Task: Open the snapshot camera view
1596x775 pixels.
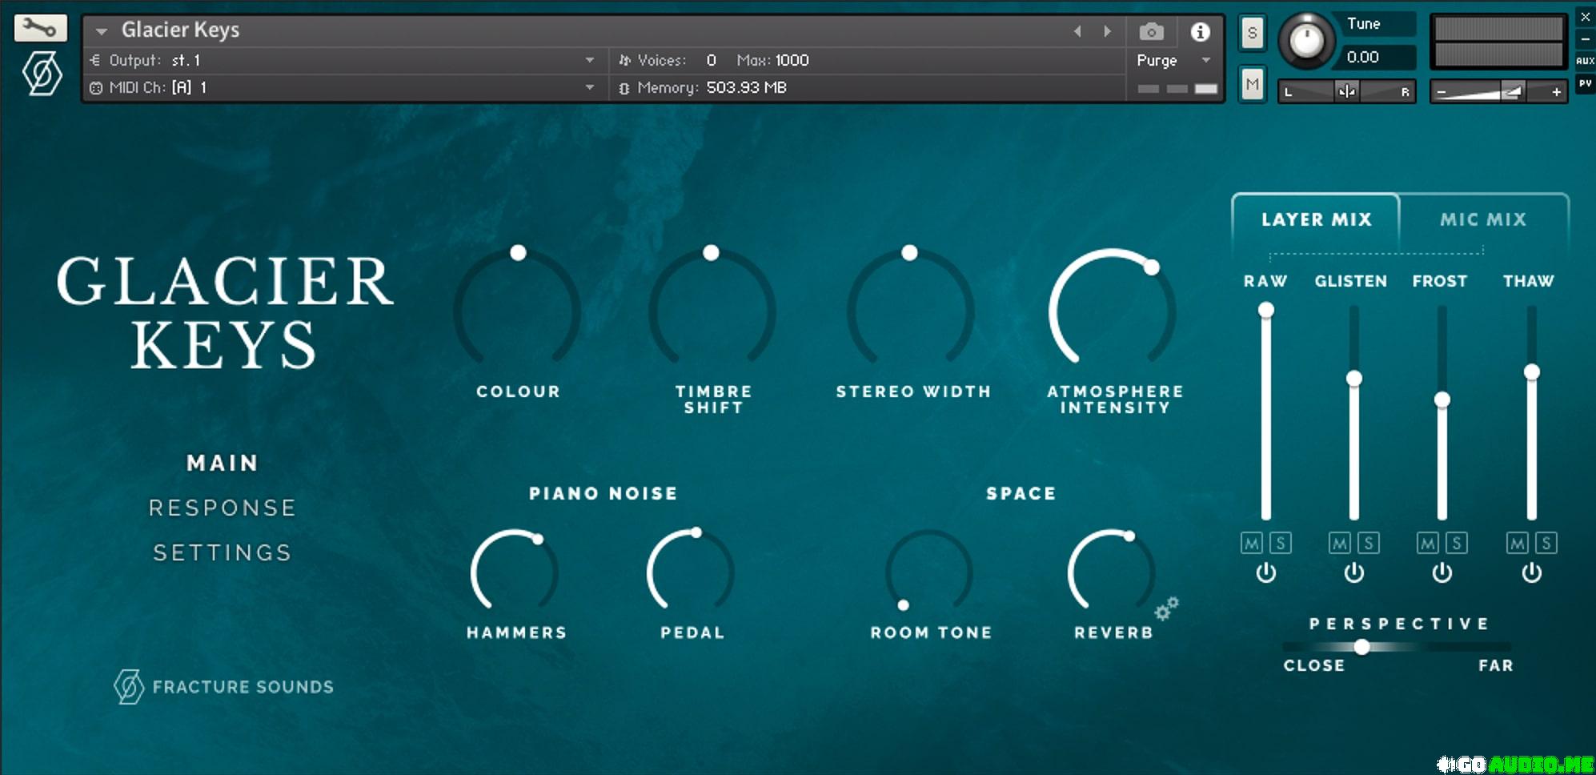Action: coord(1151,31)
